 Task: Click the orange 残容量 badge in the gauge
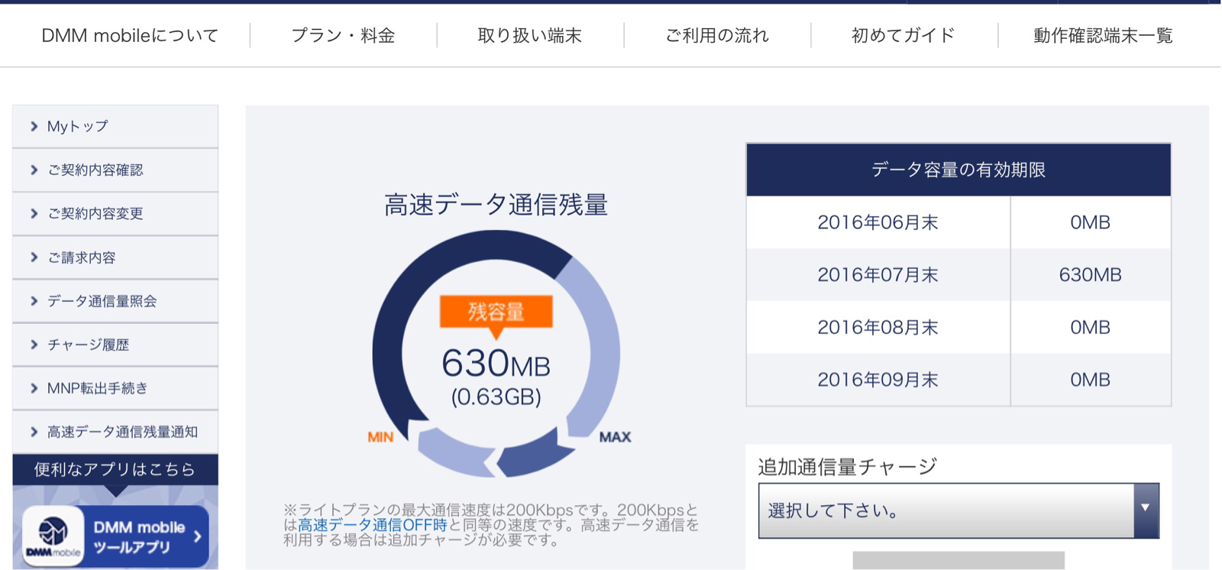pos(496,313)
